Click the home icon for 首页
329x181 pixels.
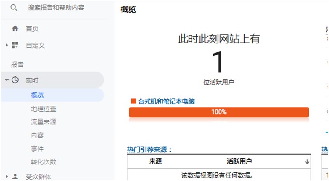coord(15,29)
